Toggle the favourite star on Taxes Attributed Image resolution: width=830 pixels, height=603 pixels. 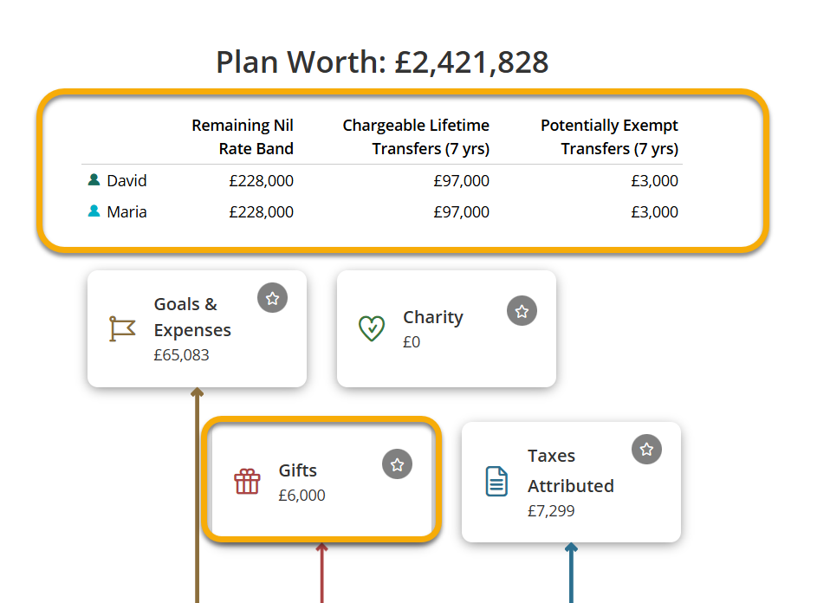646,450
